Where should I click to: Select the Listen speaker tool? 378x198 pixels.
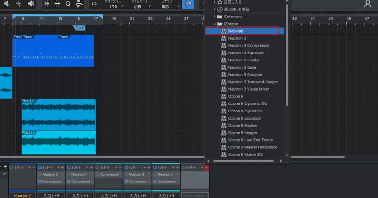(31, 4)
